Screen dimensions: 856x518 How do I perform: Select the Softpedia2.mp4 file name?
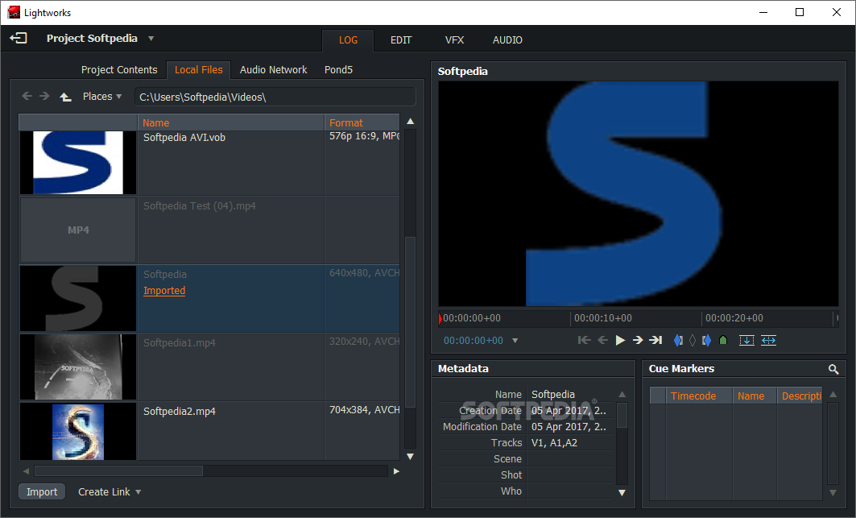[179, 412]
